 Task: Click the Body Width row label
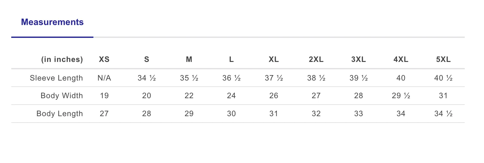click(62, 96)
